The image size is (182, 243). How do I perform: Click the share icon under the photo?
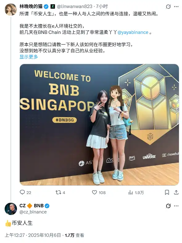[176, 192]
